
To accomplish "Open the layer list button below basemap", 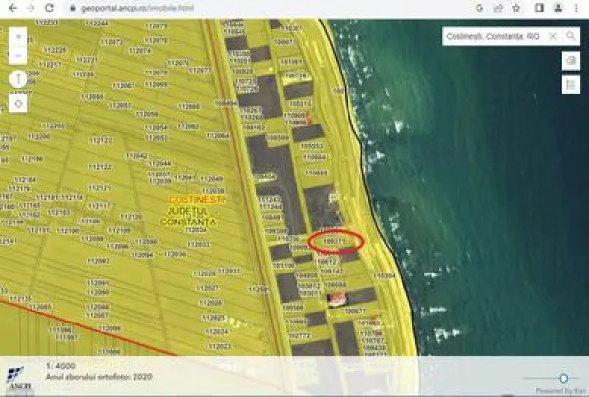I will pos(571,84).
